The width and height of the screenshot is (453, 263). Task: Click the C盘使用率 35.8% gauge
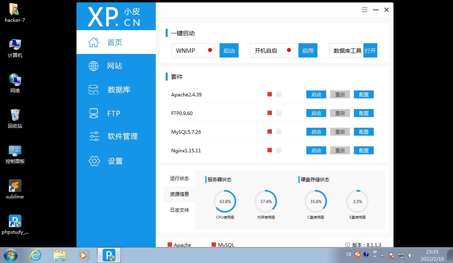[x=316, y=202]
